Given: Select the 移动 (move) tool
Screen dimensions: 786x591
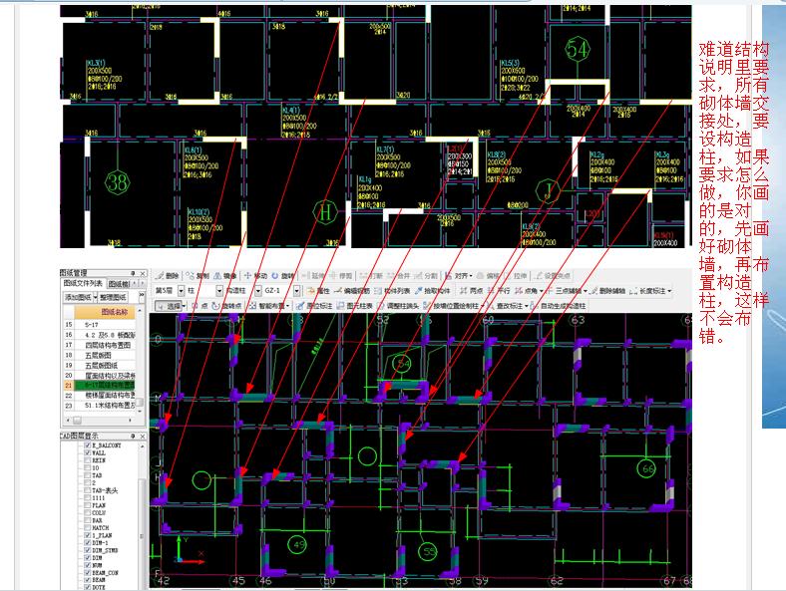Looking at the screenshot, I should click(255, 275).
